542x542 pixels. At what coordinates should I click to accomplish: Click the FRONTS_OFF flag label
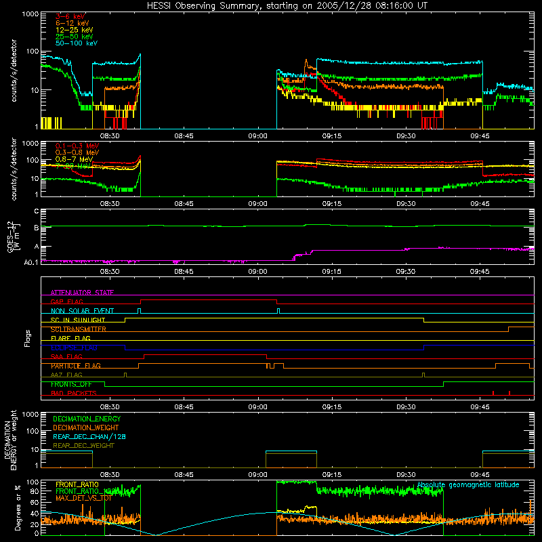(x=71, y=384)
